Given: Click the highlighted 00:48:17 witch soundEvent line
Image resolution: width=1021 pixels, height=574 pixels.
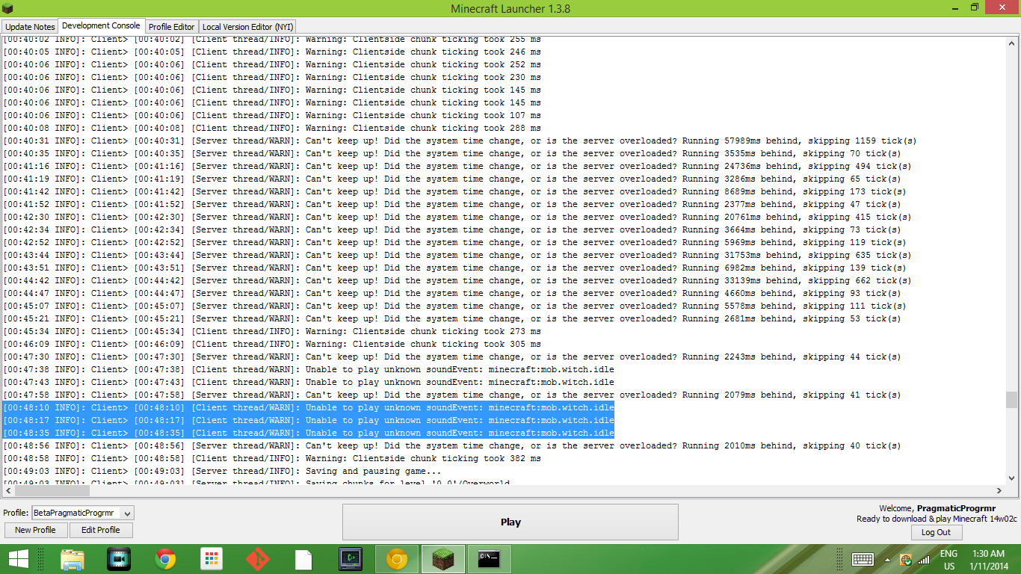Looking at the screenshot, I should pos(309,420).
